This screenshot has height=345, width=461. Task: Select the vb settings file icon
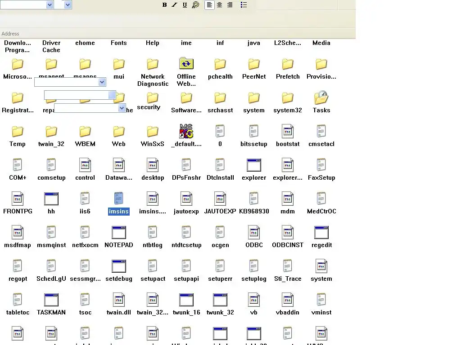(254, 300)
